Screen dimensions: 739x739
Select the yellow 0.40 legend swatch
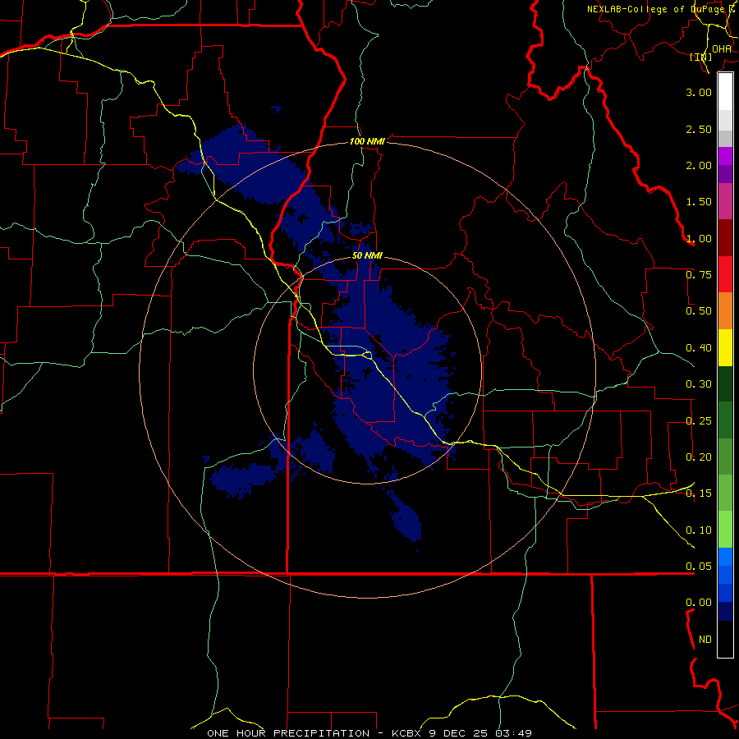click(x=725, y=348)
